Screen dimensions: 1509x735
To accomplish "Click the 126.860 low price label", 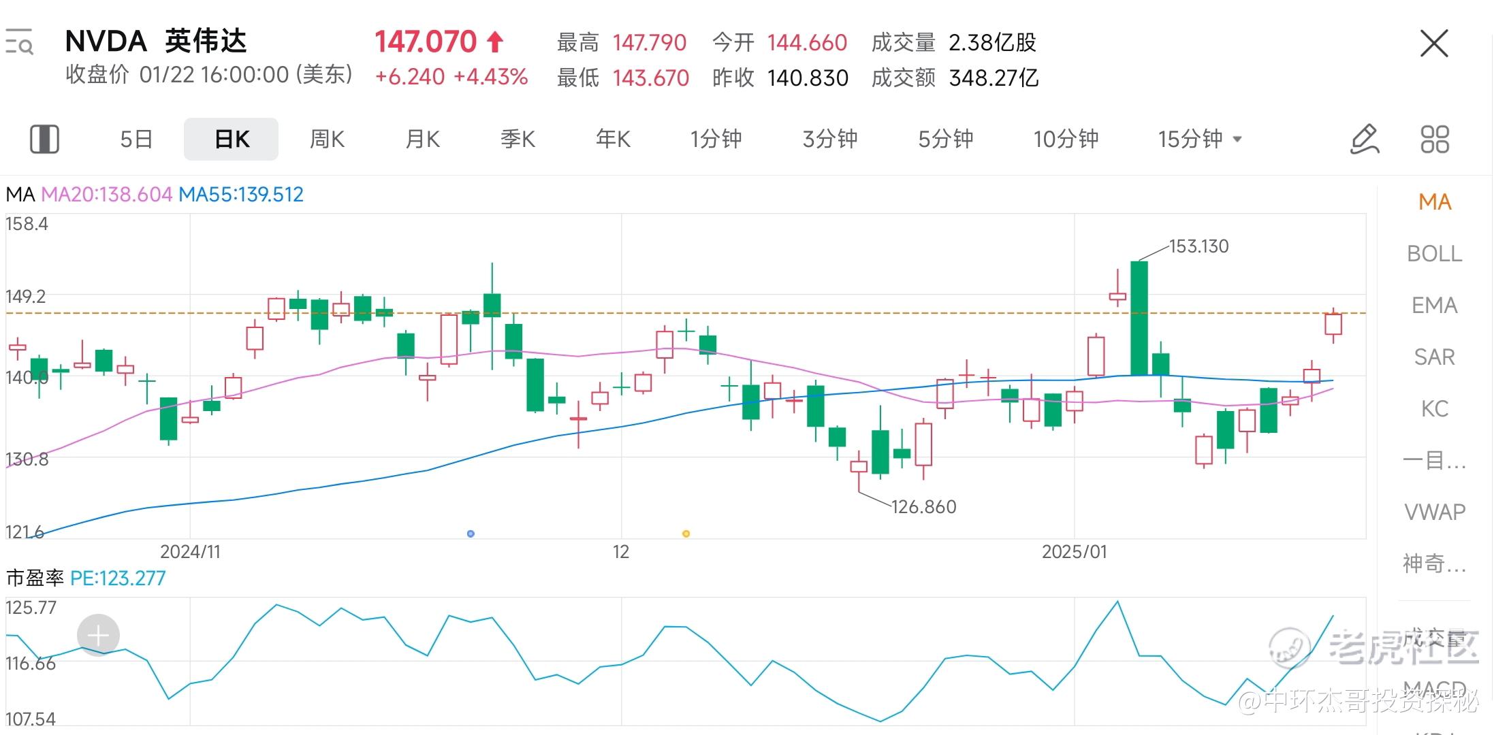I will (923, 507).
